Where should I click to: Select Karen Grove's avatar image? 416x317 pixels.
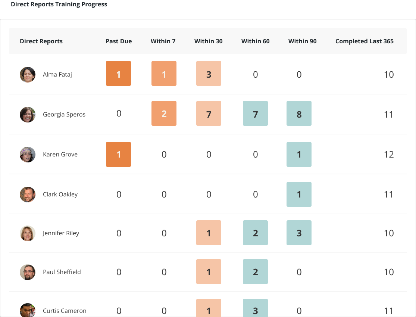tap(27, 154)
